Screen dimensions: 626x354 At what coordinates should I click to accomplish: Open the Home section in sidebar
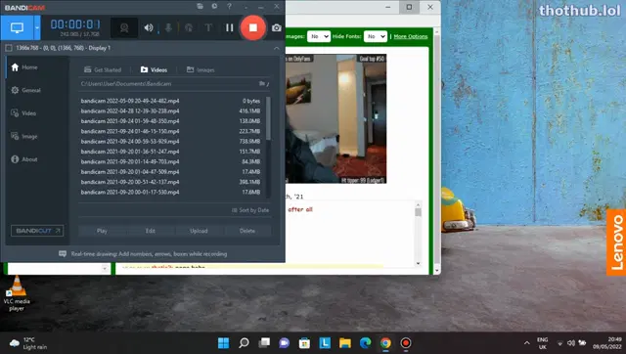coord(24,67)
